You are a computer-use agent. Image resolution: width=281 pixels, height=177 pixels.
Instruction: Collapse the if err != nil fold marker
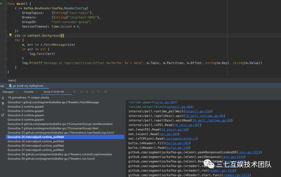(x=6, y=49)
